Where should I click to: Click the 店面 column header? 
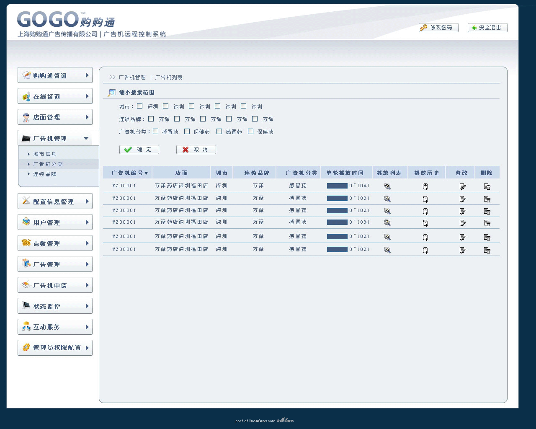pyautogui.click(x=181, y=173)
